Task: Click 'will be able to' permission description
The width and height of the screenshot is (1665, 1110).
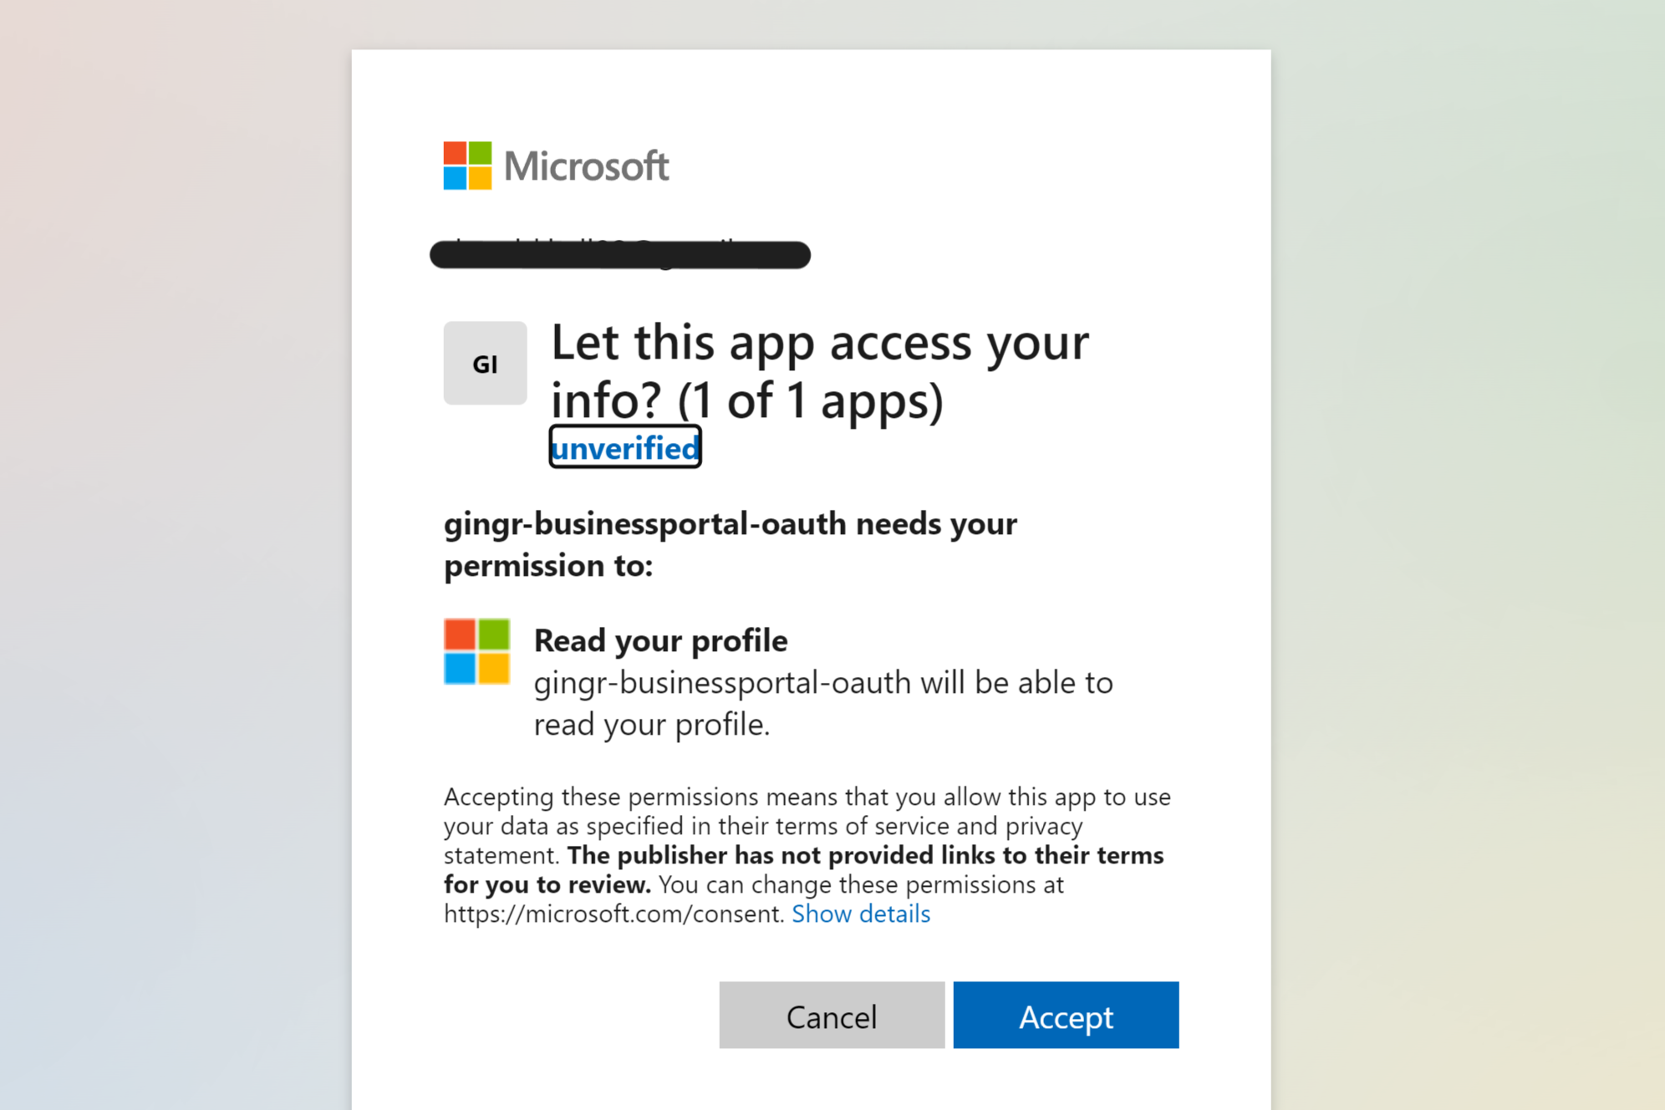Action: [1016, 683]
